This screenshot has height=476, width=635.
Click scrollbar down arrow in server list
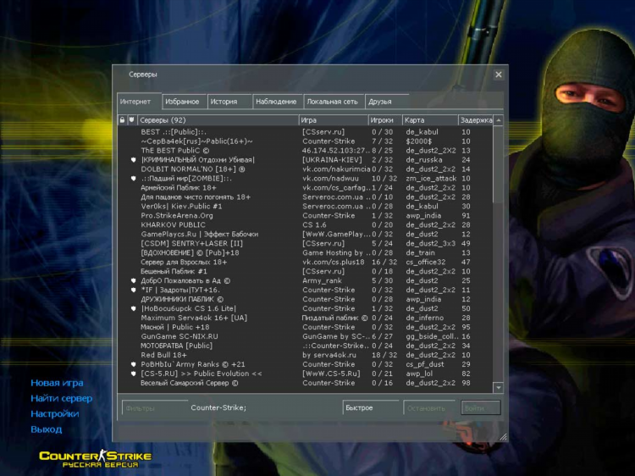point(499,388)
